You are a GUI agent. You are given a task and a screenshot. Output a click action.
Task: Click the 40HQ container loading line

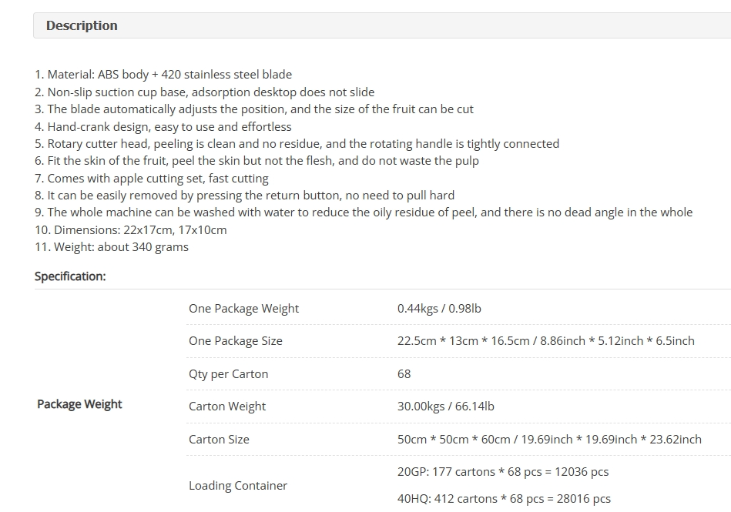(x=504, y=499)
